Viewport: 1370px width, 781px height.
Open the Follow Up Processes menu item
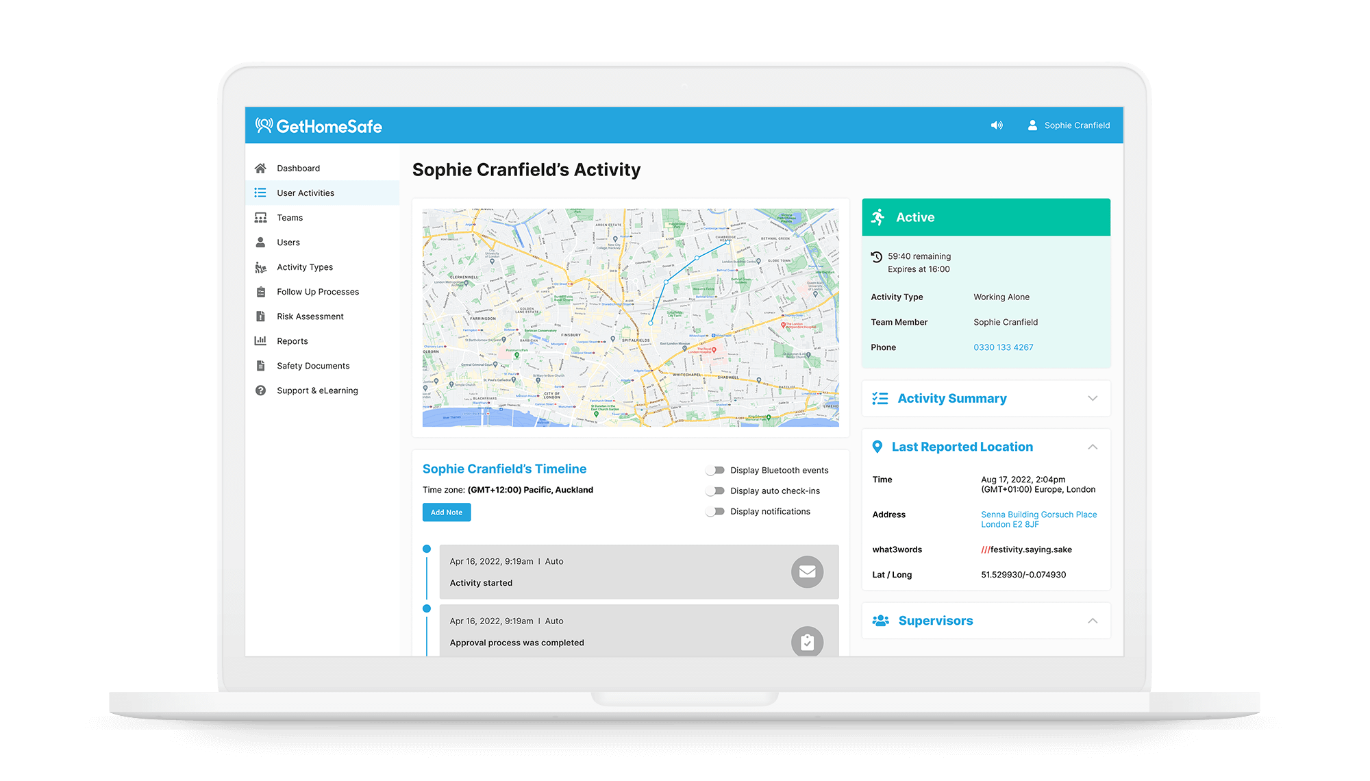click(x=317, y=292)
